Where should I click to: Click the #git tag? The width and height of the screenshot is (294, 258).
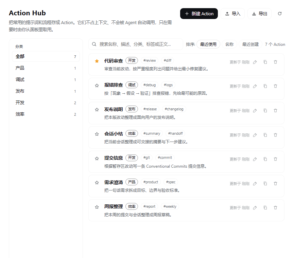point(146,158)
